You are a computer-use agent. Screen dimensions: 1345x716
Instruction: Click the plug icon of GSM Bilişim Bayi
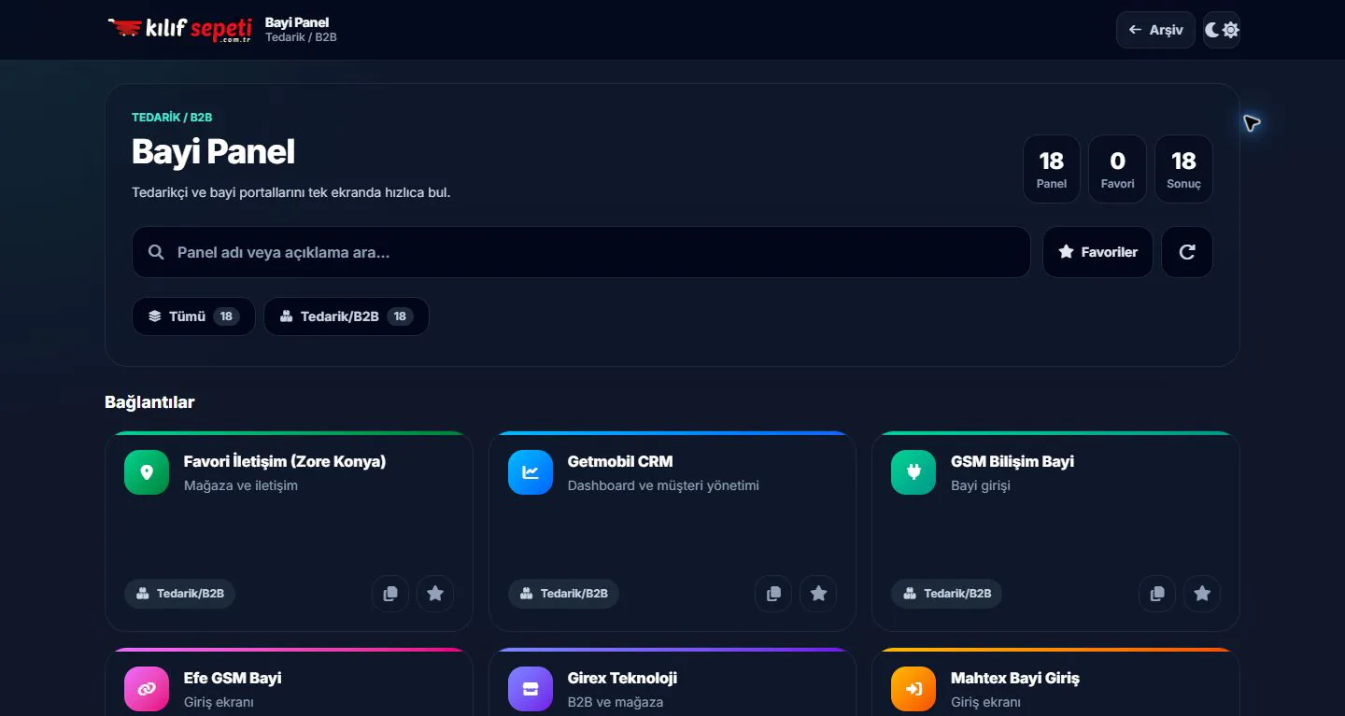(x=913, y=472)
